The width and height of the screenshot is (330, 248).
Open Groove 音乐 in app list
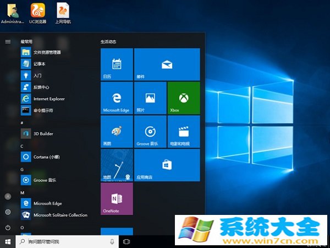57,180
